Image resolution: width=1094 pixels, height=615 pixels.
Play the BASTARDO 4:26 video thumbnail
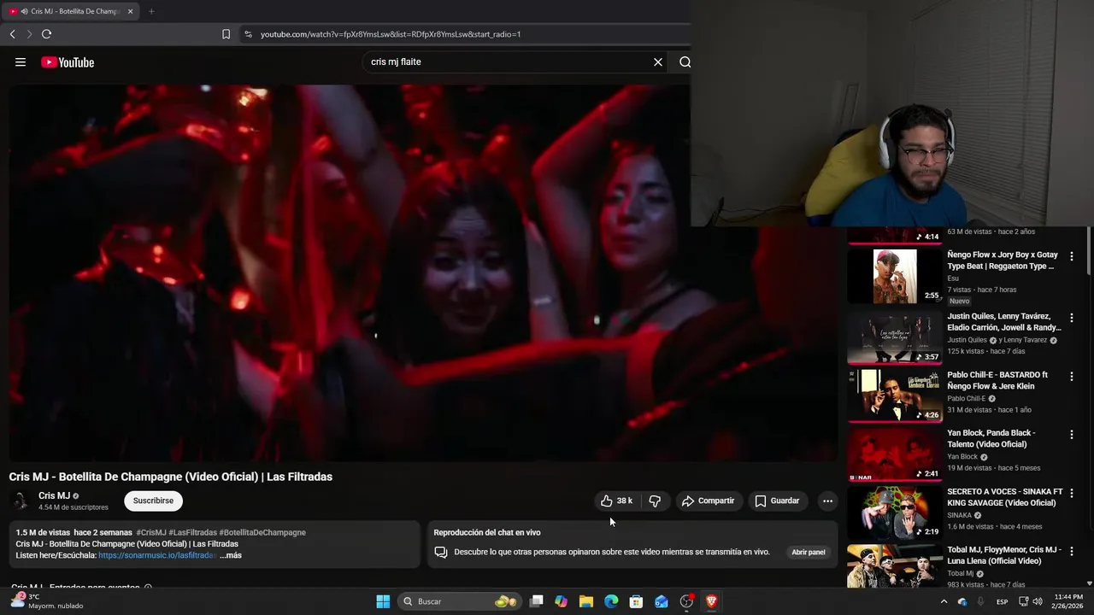tap(895, 395)
